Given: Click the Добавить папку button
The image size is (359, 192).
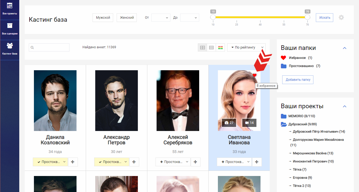Looking at the screenshot, I should (x=298, y=80).
